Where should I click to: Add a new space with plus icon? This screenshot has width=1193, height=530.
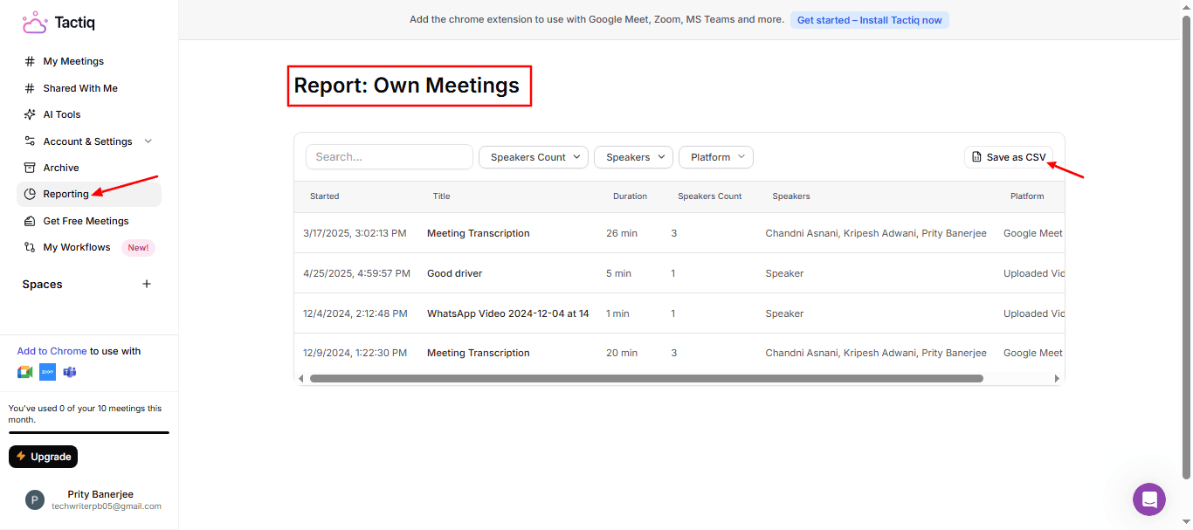[x=147, y=284]
